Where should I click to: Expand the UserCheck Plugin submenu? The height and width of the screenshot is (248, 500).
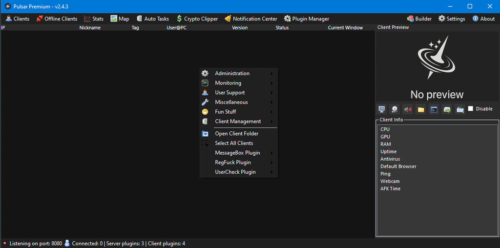(x=238, y=172)
